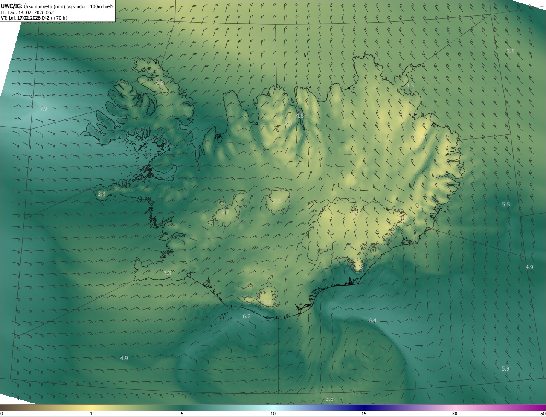Click the '6.4' value label on the map
Image resolution: width=546 pixels, height=417 pixels.
point(372,320)
